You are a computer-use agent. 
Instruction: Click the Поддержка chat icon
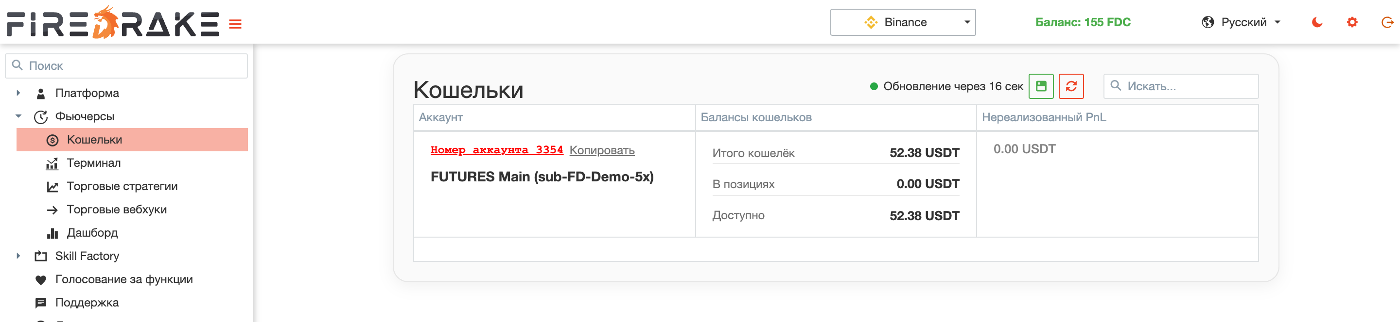pos(41,303)
